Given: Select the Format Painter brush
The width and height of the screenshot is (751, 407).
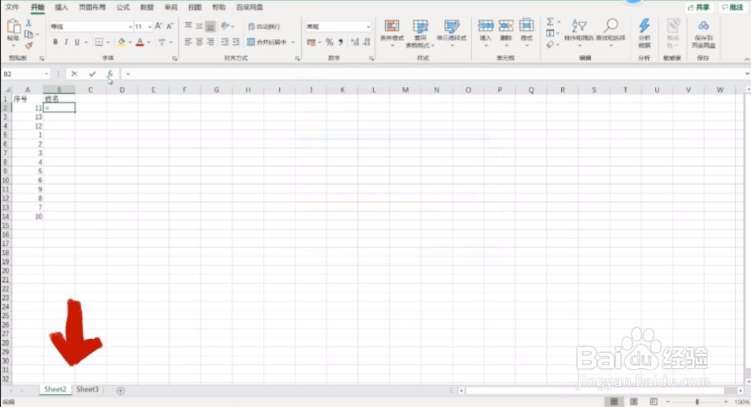Looking at the screenshot, I should [29, 45].
